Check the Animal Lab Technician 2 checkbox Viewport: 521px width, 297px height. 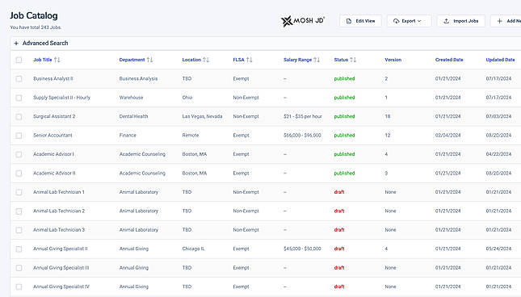tap(19, 211)
